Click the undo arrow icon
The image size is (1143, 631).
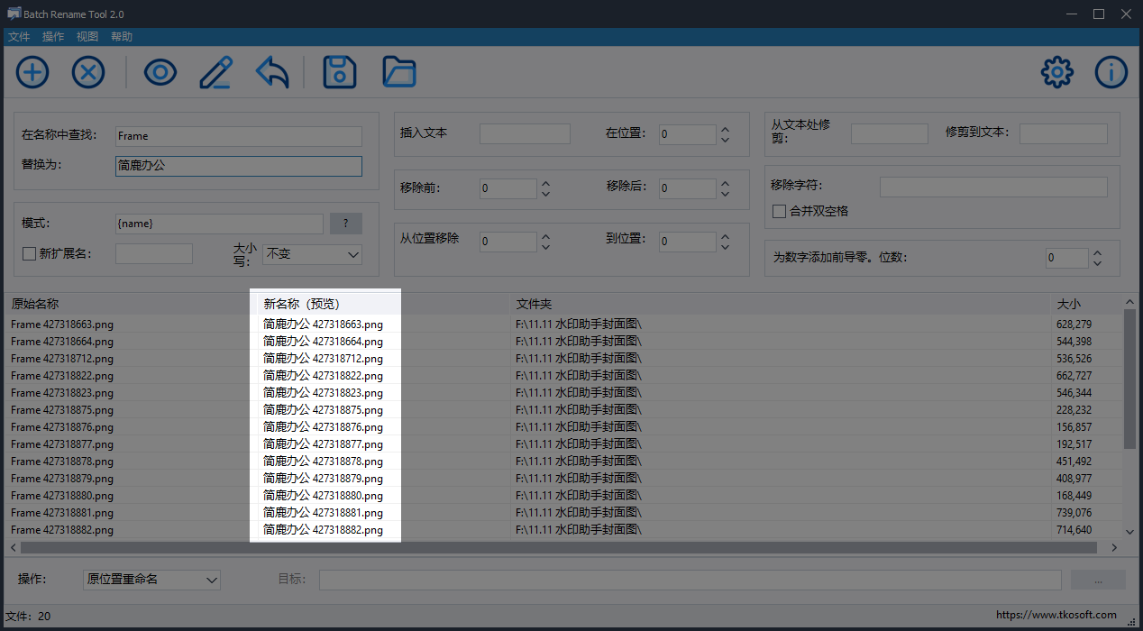pyautogui.click(x=272, y=72)
